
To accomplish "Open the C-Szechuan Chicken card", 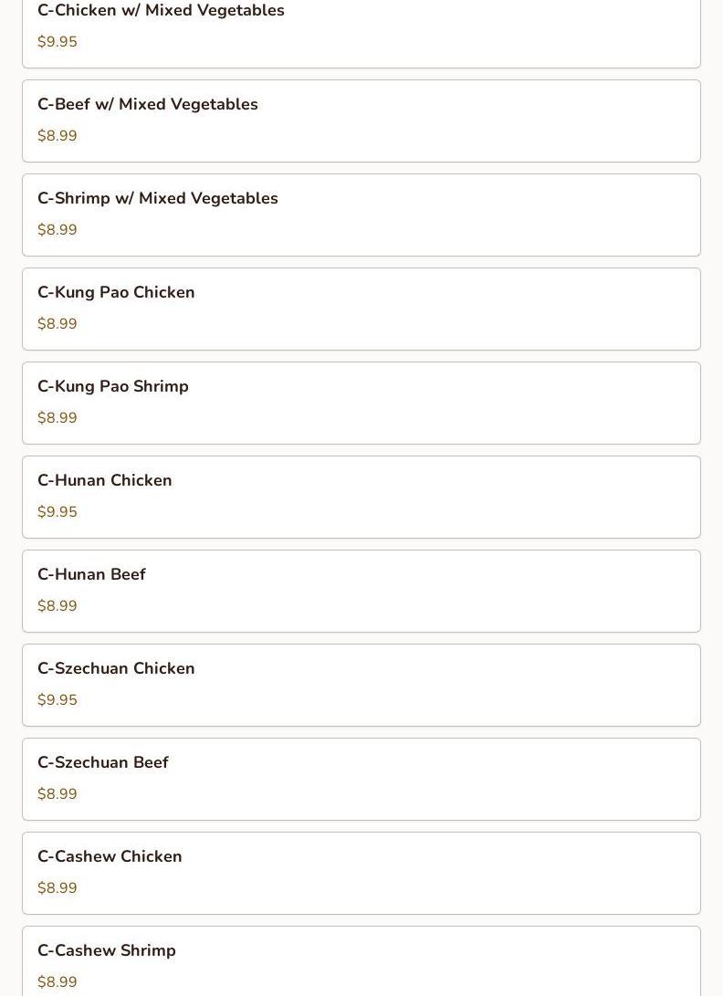I will tap(361, 685).
